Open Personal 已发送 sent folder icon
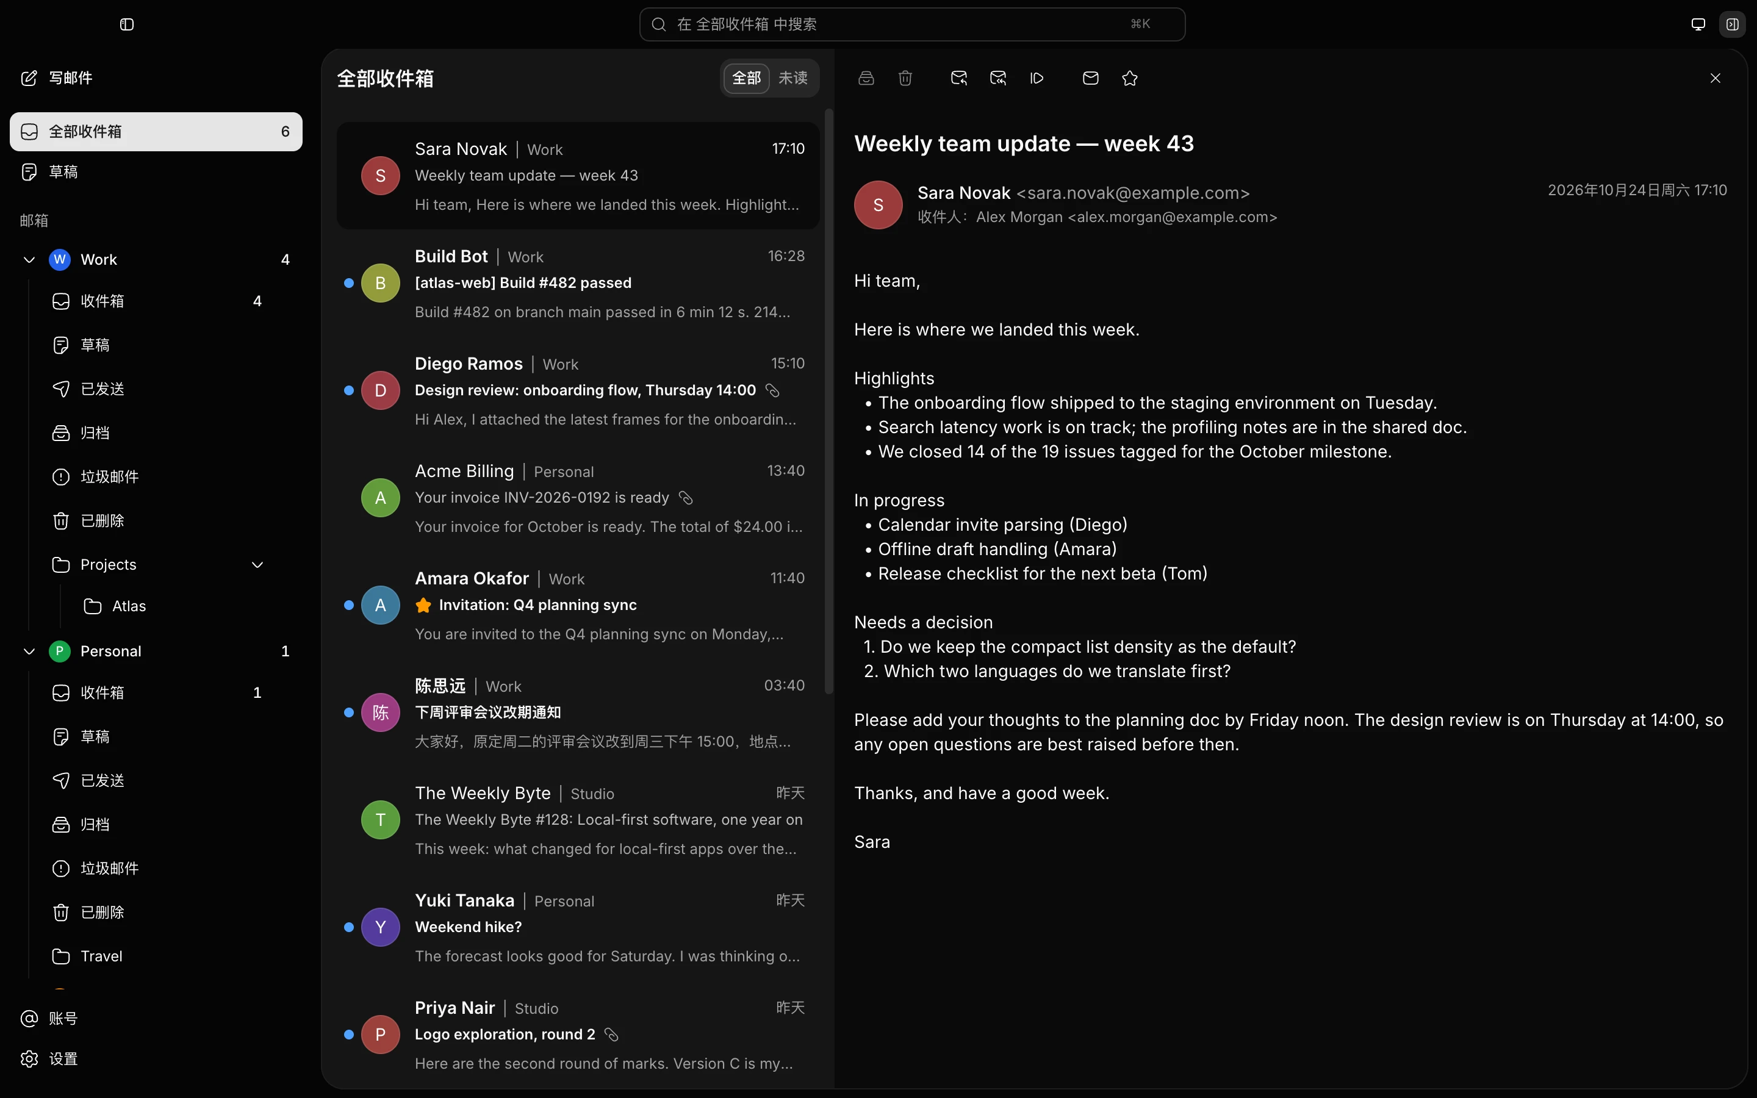Viewport: 1757px width, 1098px height. tap(61, 781)
